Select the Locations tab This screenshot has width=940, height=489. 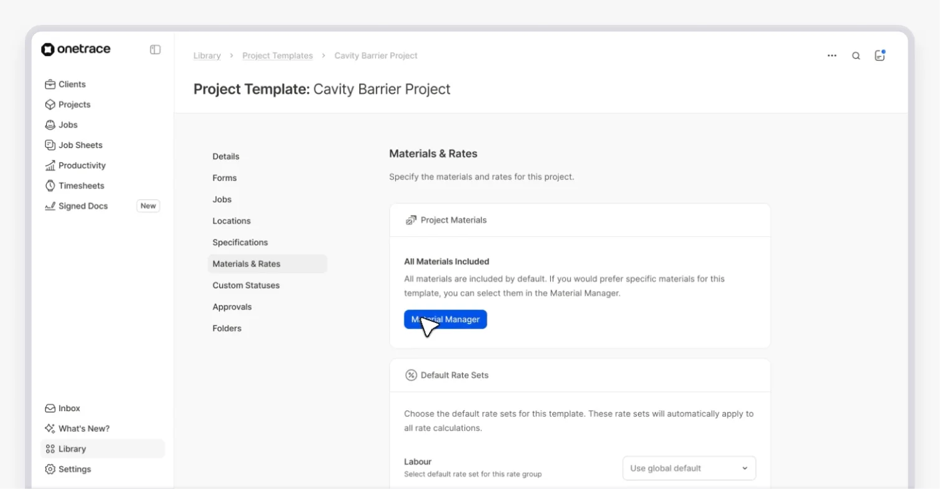click(x=232, y=221)
